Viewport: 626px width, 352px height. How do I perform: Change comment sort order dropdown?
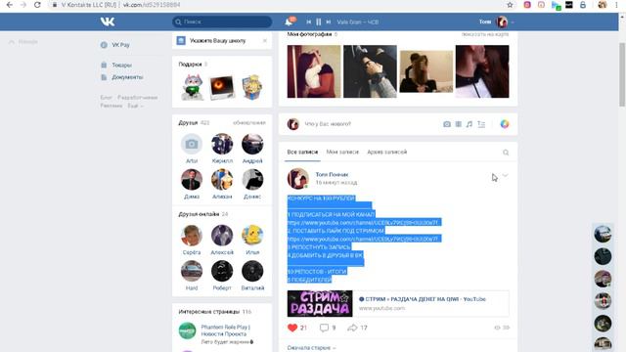[311, 348]
